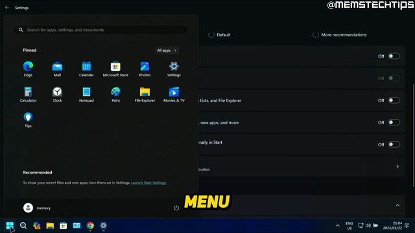This screenshot has height=233, width=415.
Task: Open the memory user account
Action: (x=37, y=208)
